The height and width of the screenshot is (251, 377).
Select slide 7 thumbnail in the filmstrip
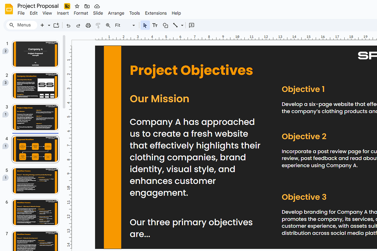tap(35, 241)
